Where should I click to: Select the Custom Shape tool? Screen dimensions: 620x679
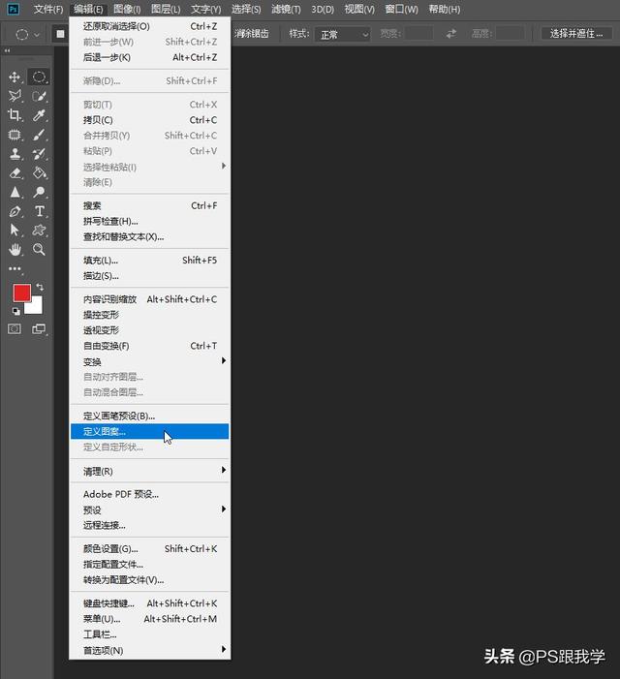pyautogui.click(x=39, y=230)
